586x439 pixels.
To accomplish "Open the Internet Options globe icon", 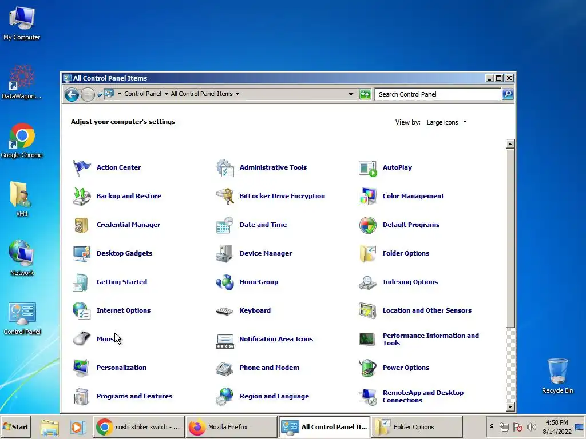I will (x=81, y=310).
